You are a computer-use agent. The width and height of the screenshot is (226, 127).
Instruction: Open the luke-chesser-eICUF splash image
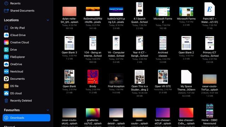tap(163, 113)
